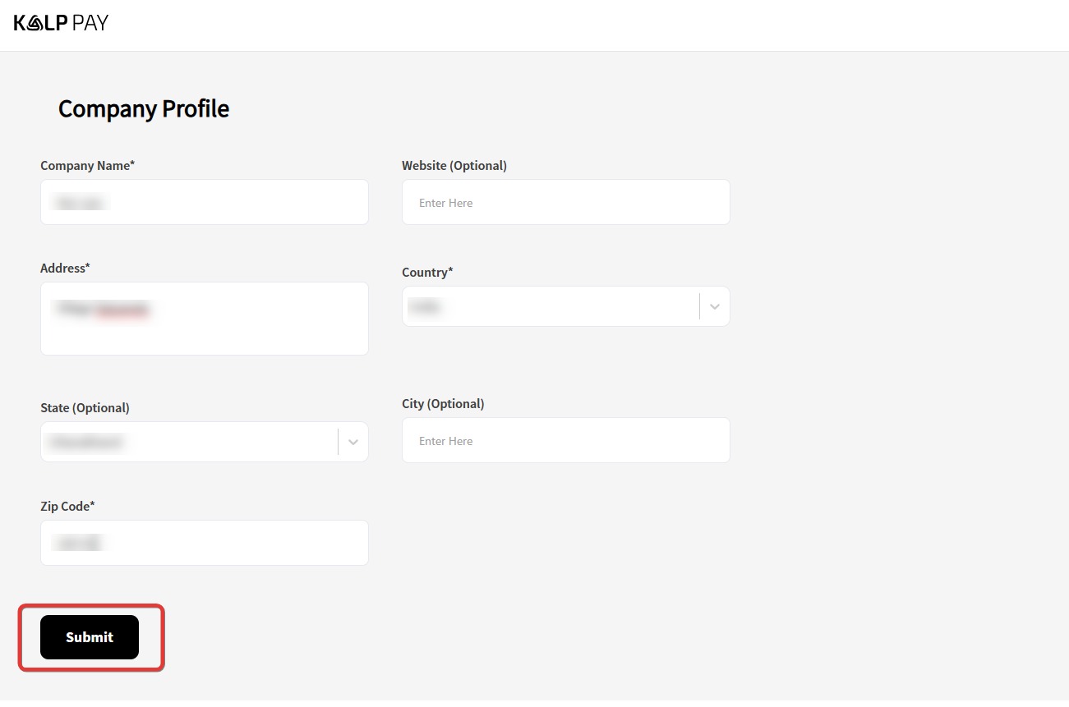Click the State (Optional) label

click(x=85, y=407)
